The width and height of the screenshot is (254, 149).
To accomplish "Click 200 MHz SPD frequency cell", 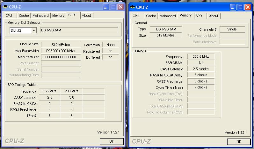I will point(72,91).
